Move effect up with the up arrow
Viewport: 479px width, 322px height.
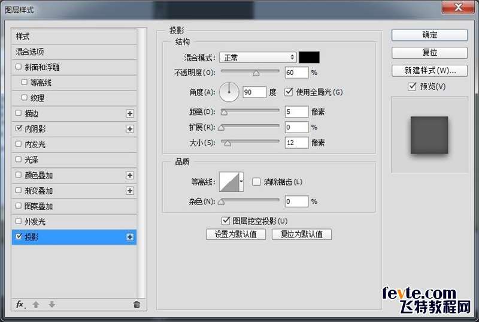pyautogui.click(x=36, y=304)
